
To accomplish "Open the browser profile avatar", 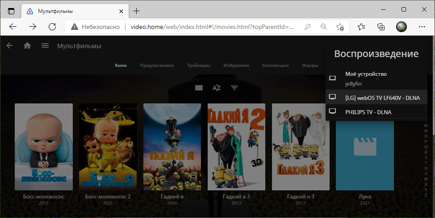I will tap(401, 27).
